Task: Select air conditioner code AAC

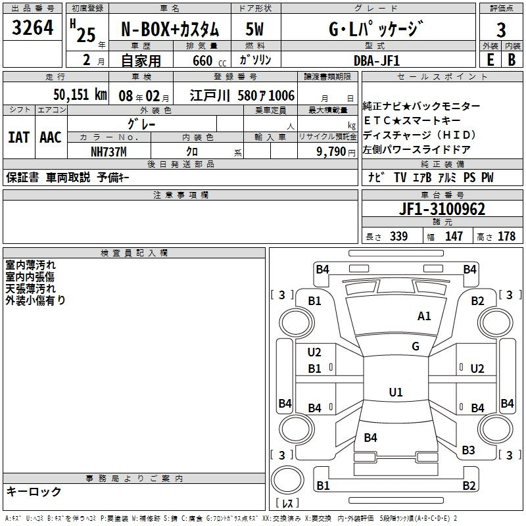Action: (x=51, y=137)
